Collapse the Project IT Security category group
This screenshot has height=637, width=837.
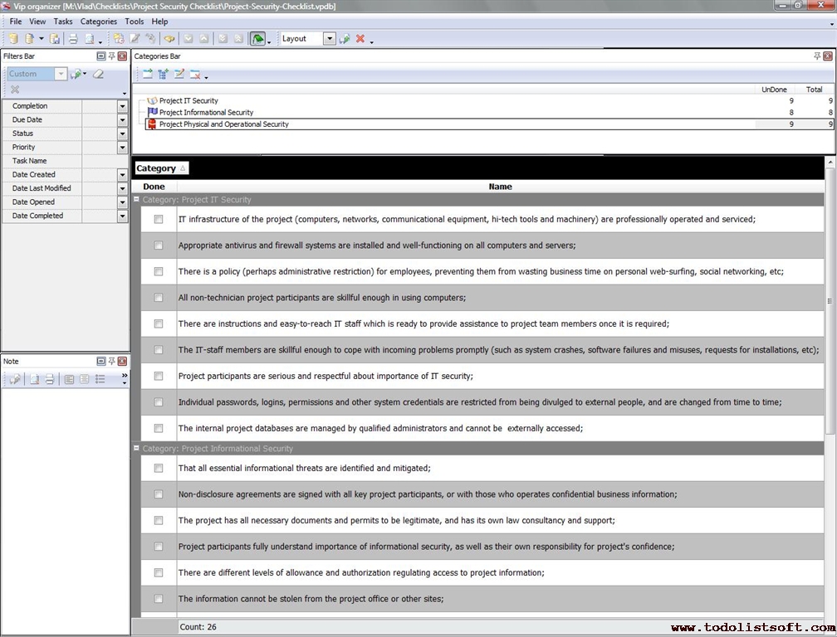(x=136, y=200)
